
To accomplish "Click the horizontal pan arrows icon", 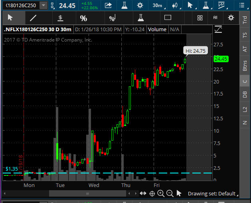I will pos(143,193).
